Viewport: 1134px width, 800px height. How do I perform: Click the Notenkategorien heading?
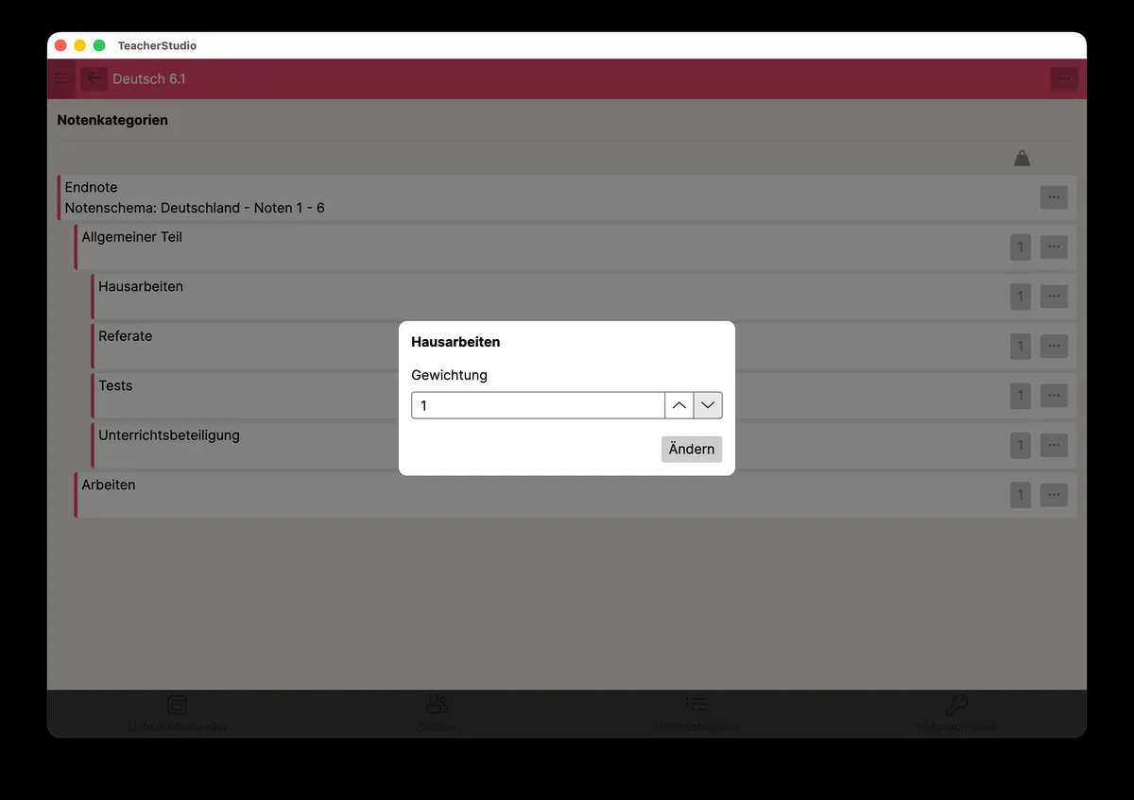tap(112, 120)
